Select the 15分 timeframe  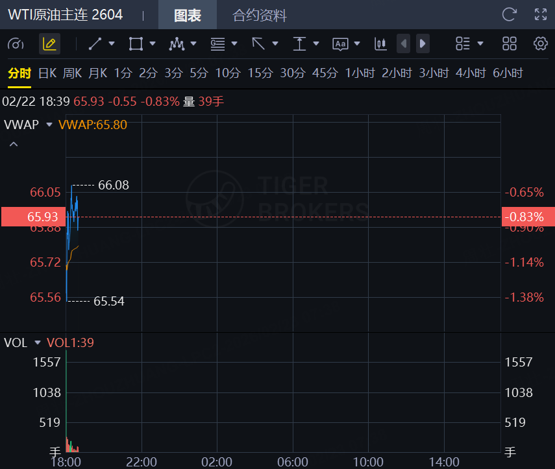[260, 73]
